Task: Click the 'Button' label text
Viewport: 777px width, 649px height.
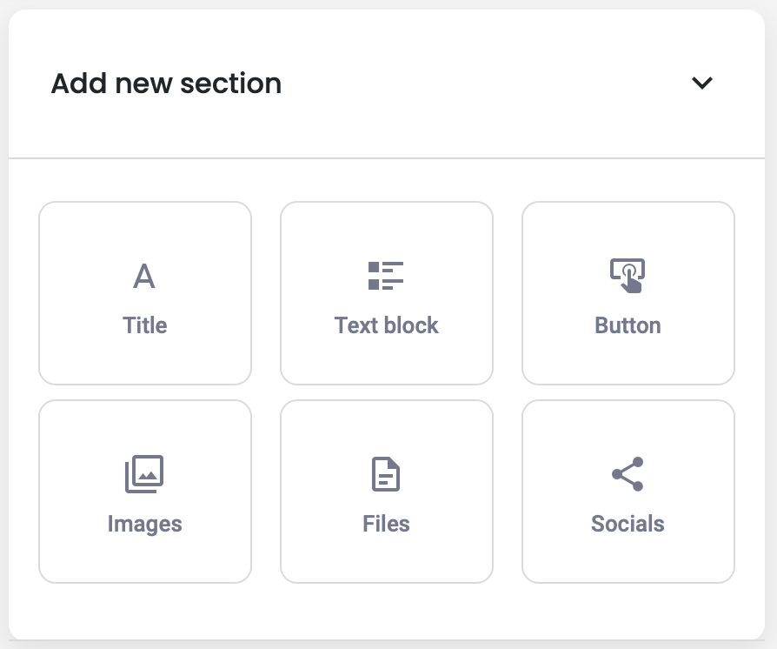Action: coord(628,325)
